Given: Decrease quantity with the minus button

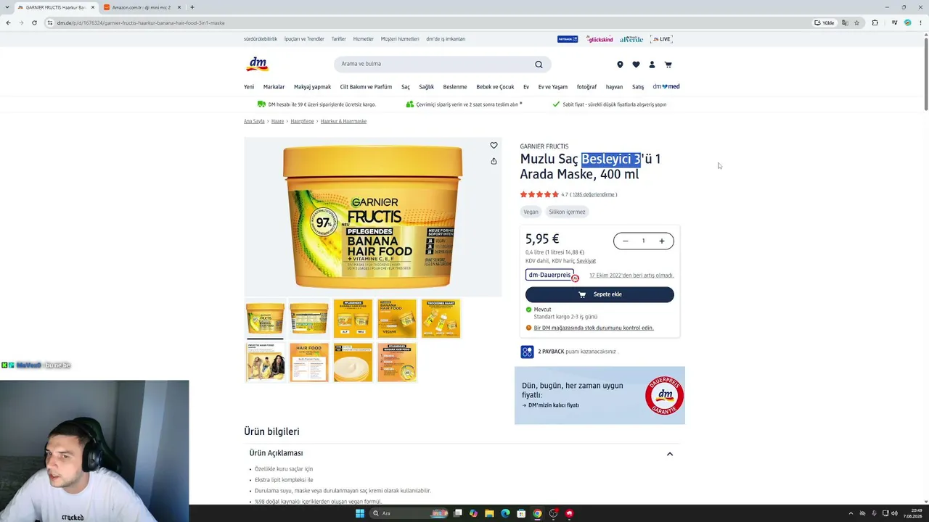Looking at the screenshot, I should (625, 241).
